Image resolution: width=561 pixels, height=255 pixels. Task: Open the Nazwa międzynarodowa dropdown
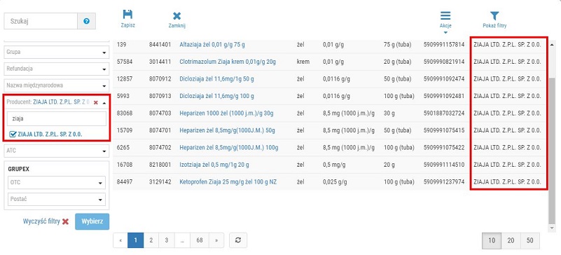click(x=57, y=86)
